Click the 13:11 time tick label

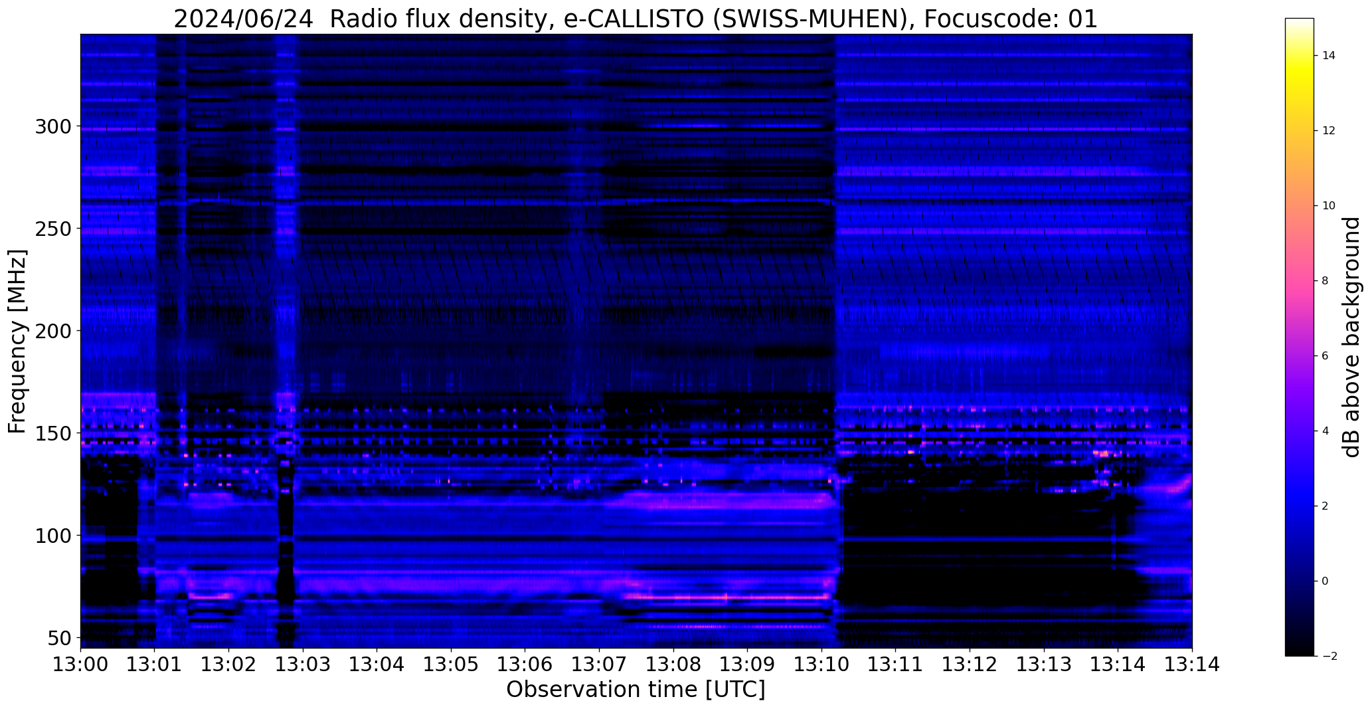[895, 664]
